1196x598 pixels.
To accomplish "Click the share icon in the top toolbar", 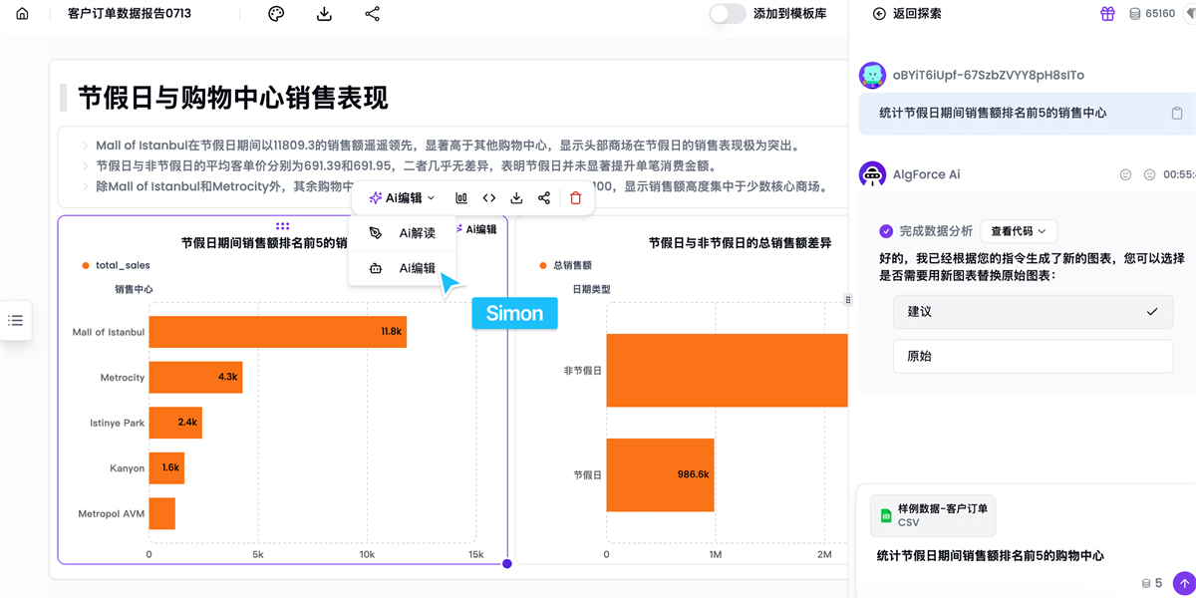I will point(372,14).
